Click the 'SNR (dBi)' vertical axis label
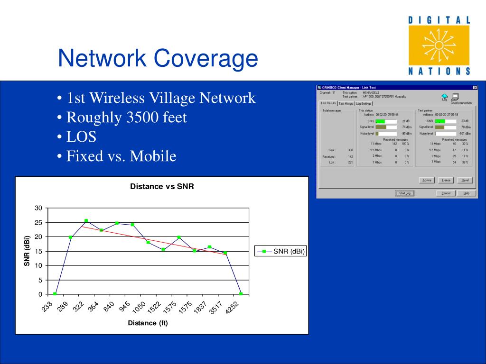Image resolution: width=486 pixels, height=364 pixels. [27, 251]
